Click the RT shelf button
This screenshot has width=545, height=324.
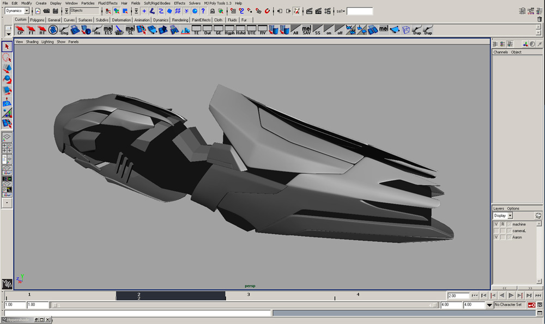point(42,30)
